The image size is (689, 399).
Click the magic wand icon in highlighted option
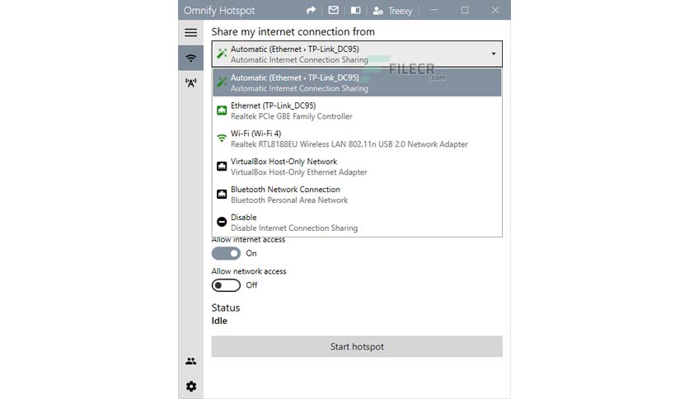[222, 82]
